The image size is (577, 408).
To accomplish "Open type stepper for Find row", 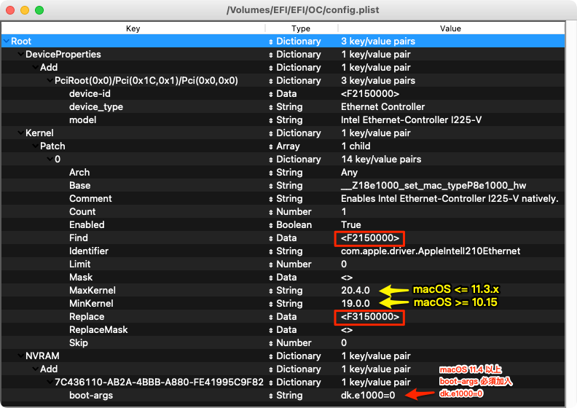I will tap(271, 238).
